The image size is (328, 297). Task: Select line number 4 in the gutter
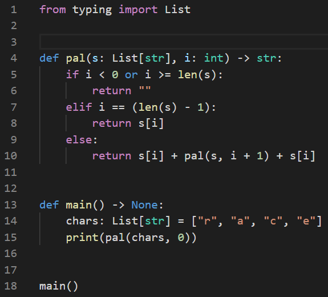(14, 58)
